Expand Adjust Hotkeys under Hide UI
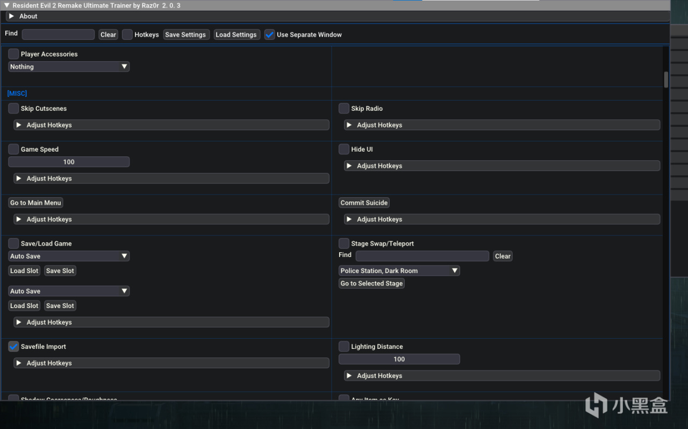This screenshot has height=429, width=688. click(502, 166)
